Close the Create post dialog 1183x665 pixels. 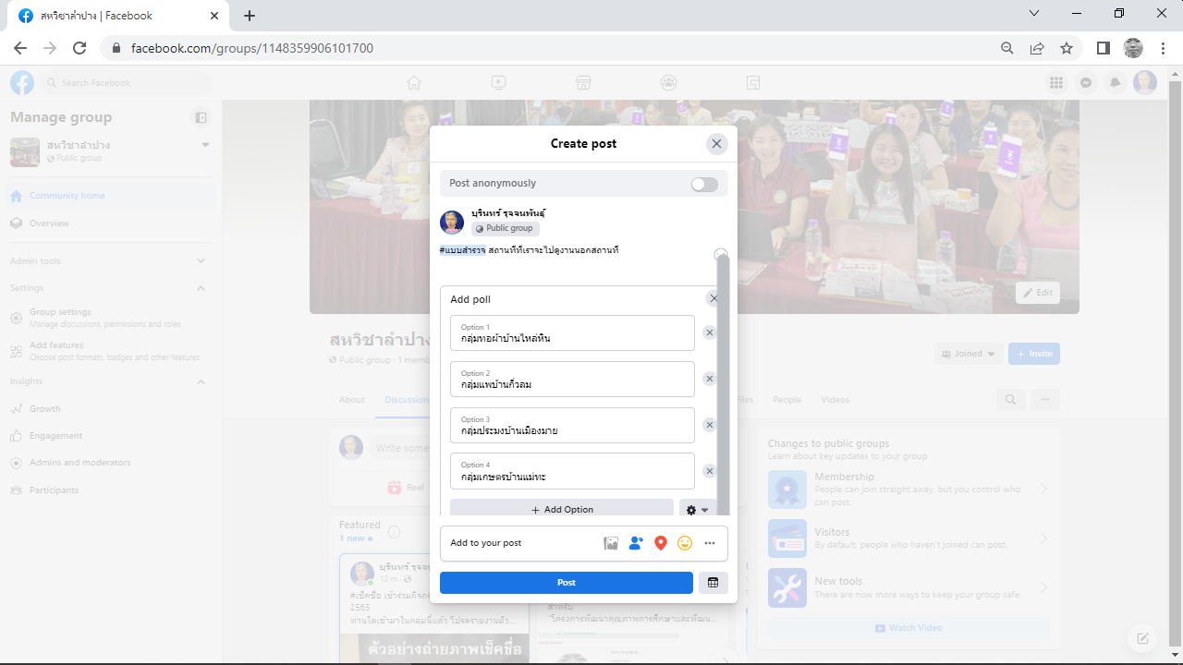716,143
